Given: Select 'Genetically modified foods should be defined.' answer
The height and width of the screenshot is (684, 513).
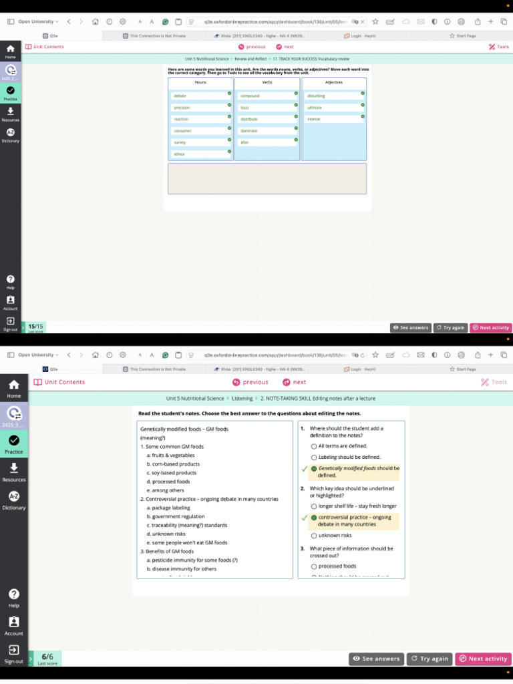Looking at the screenshot, I should click(x=355, y=472).
